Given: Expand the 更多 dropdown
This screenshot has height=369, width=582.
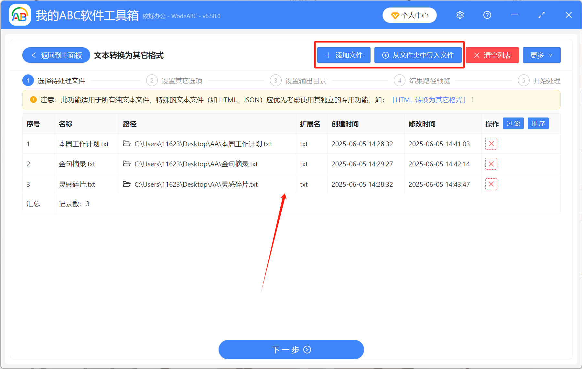Looking at the screenshot, I should 541,55.
